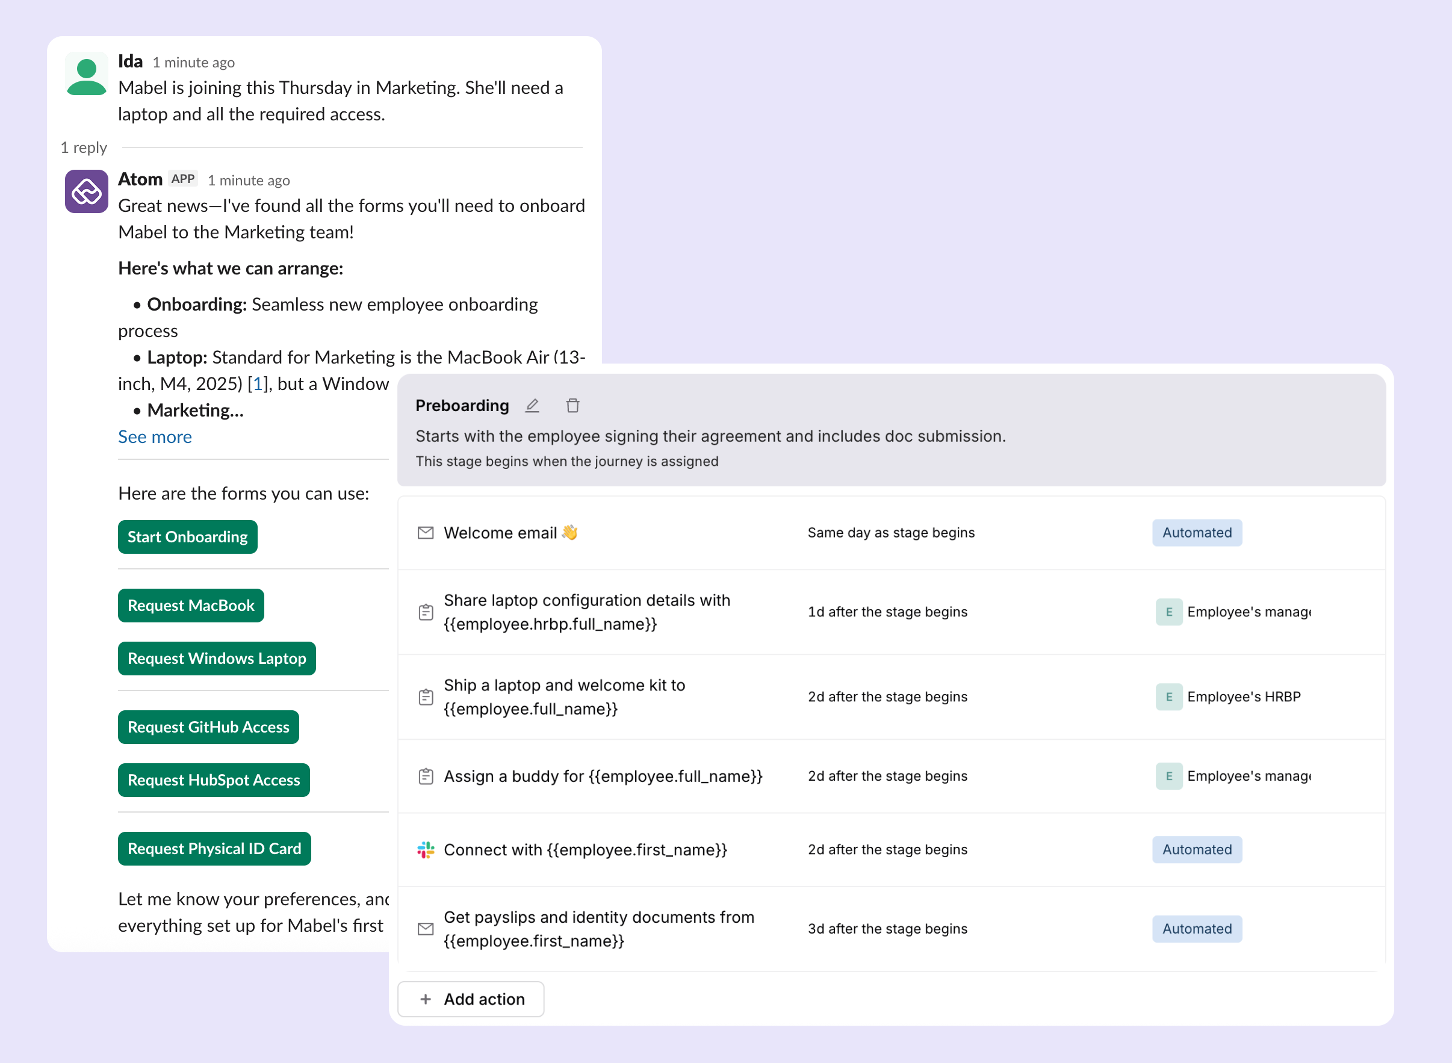Click the Request Physical ID Card button

214,849
